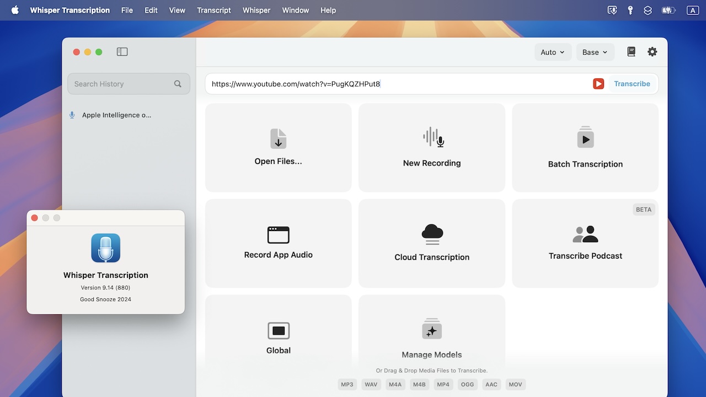Image resolution: width=706 pixels, height=397 pixels.
Task: Click the Drag & Drop Media Files hint
Action: [432, 371]
